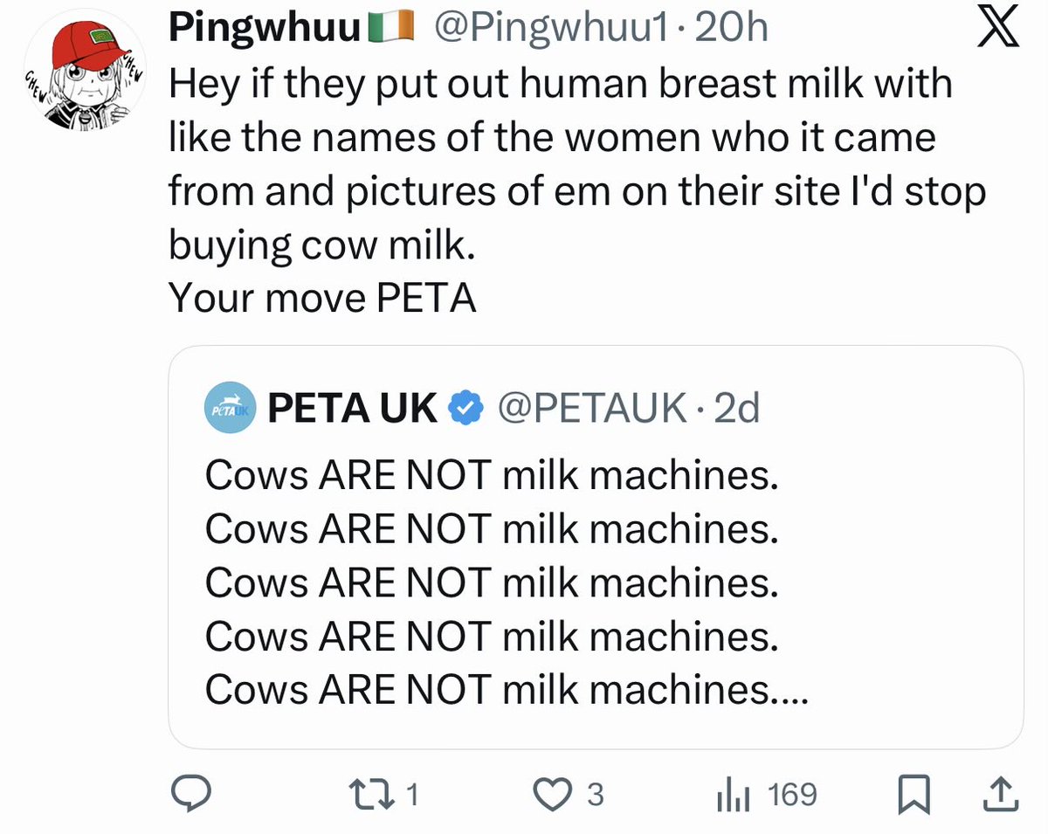Image resolution: width=1048 pixels, height=834 pixels.
Task: Open the @Pingwhuu1 handle link
Action: click(554, 30)
